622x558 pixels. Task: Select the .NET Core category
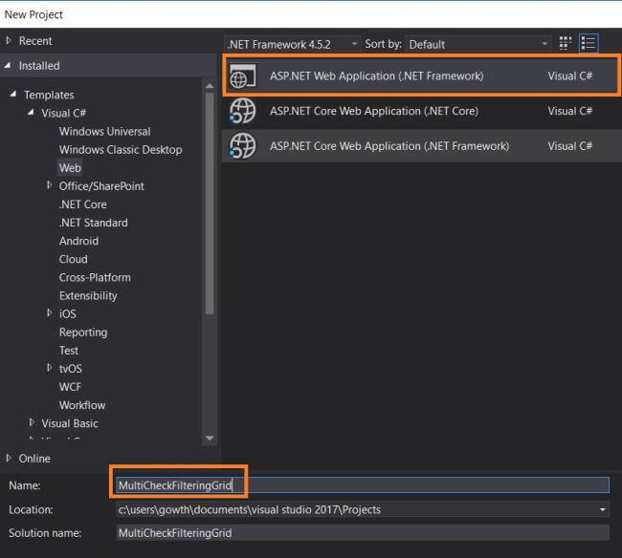tap(82, 204)
